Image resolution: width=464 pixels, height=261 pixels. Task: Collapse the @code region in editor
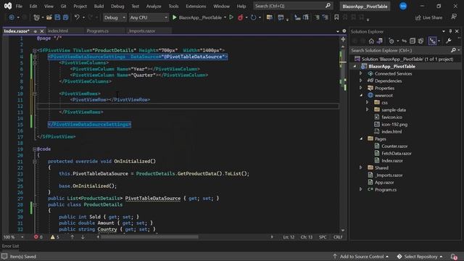click(x=35, y=149)
